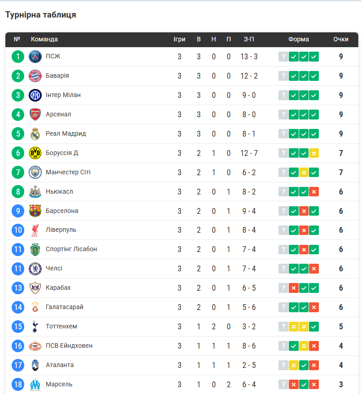The height and width of the screenshot is (394, 361).
Task: Click the PSG club logo
Action: tap(35, 57)
